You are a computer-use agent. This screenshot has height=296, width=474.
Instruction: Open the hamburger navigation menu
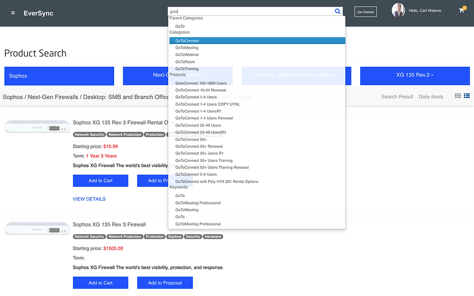coord(13,13)
